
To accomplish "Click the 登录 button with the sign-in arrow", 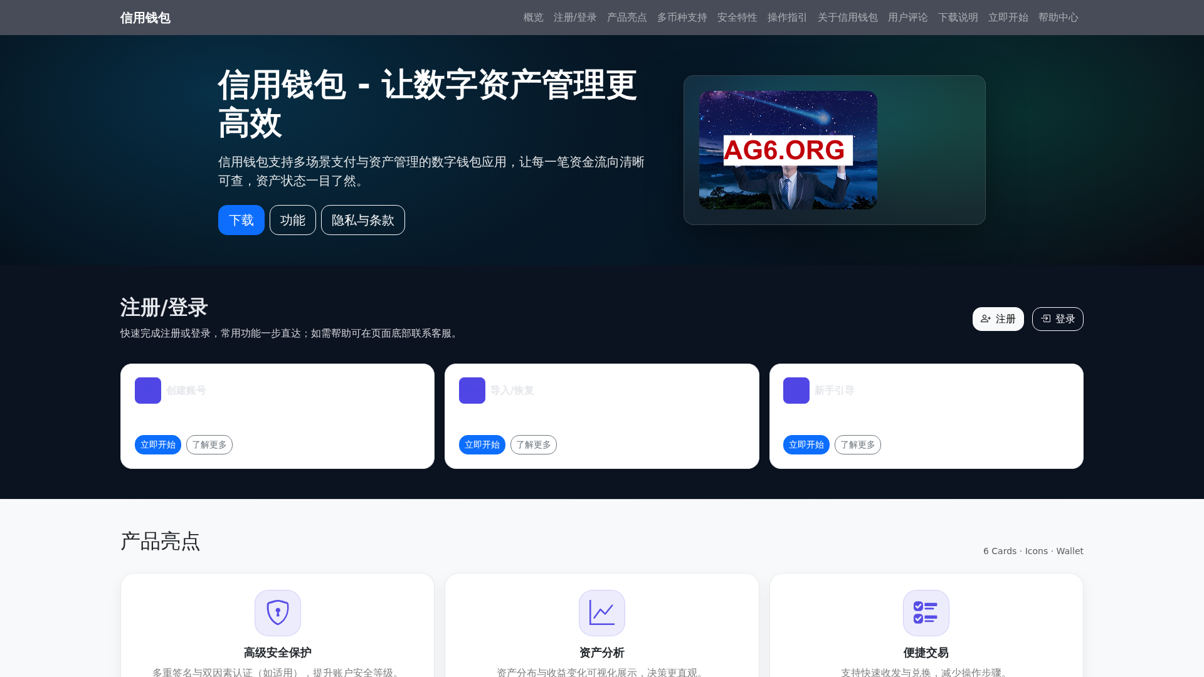I will pyautogui.click(x=1058, y=319).
